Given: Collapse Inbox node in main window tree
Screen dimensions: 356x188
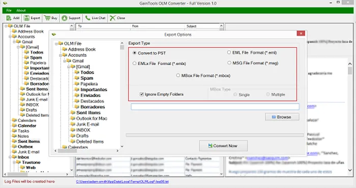Looking at the screenshot, I should (x=10, y=157).
